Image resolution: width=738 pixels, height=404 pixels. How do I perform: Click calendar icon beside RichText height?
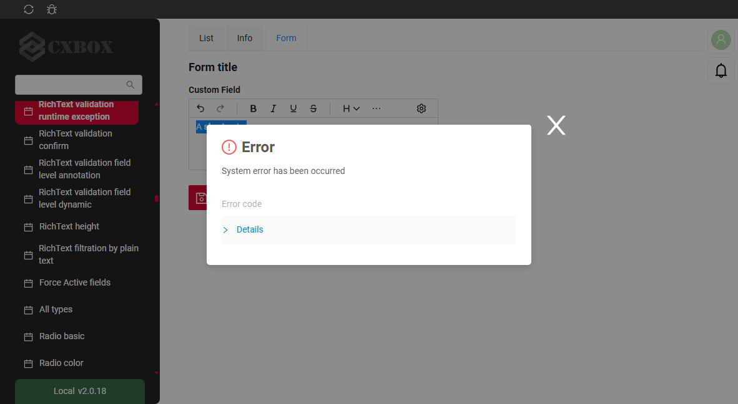coord(28,228)
